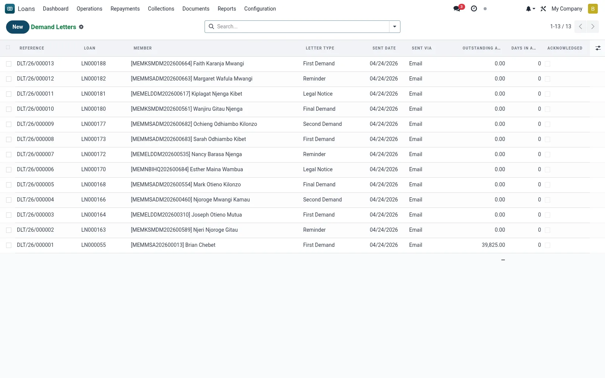Open the activities clock icon
605x378 pixels.
[474, 9]
